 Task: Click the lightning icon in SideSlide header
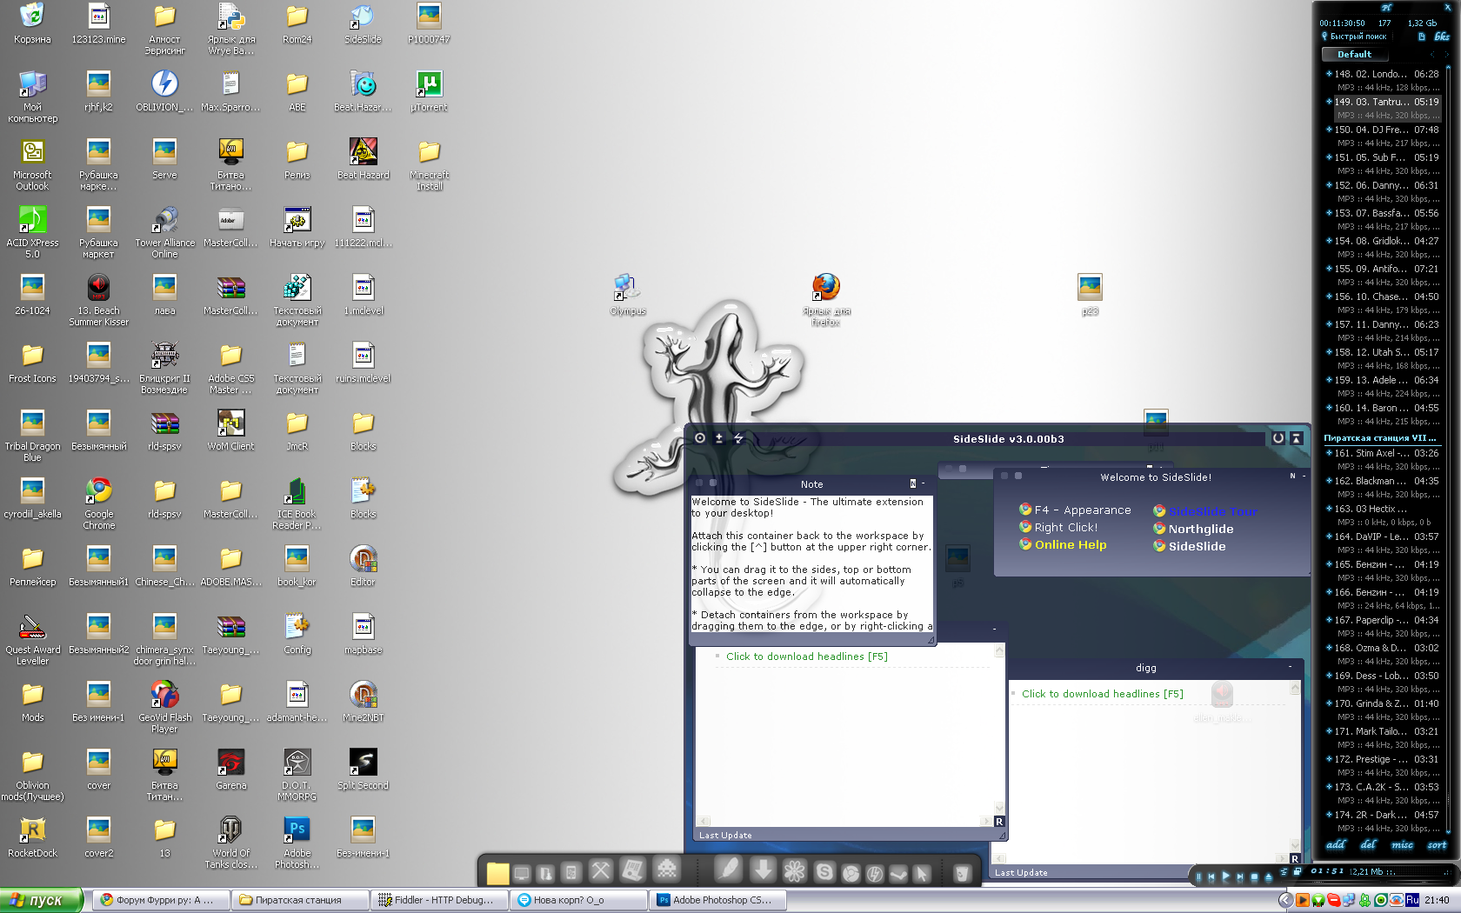(738, 438)
